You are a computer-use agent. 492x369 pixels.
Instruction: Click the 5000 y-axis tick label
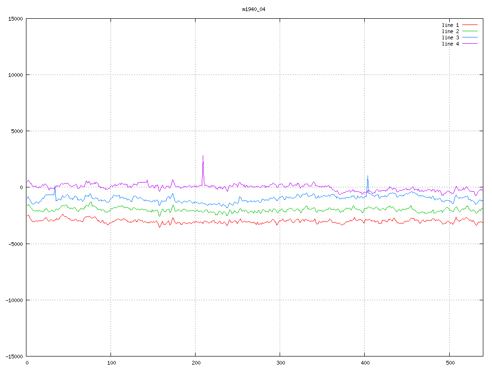click(17, 131)
